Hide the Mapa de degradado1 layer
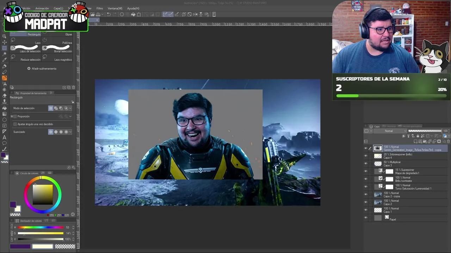The width and height of the screenshot is (451, 253). (366, 171)
